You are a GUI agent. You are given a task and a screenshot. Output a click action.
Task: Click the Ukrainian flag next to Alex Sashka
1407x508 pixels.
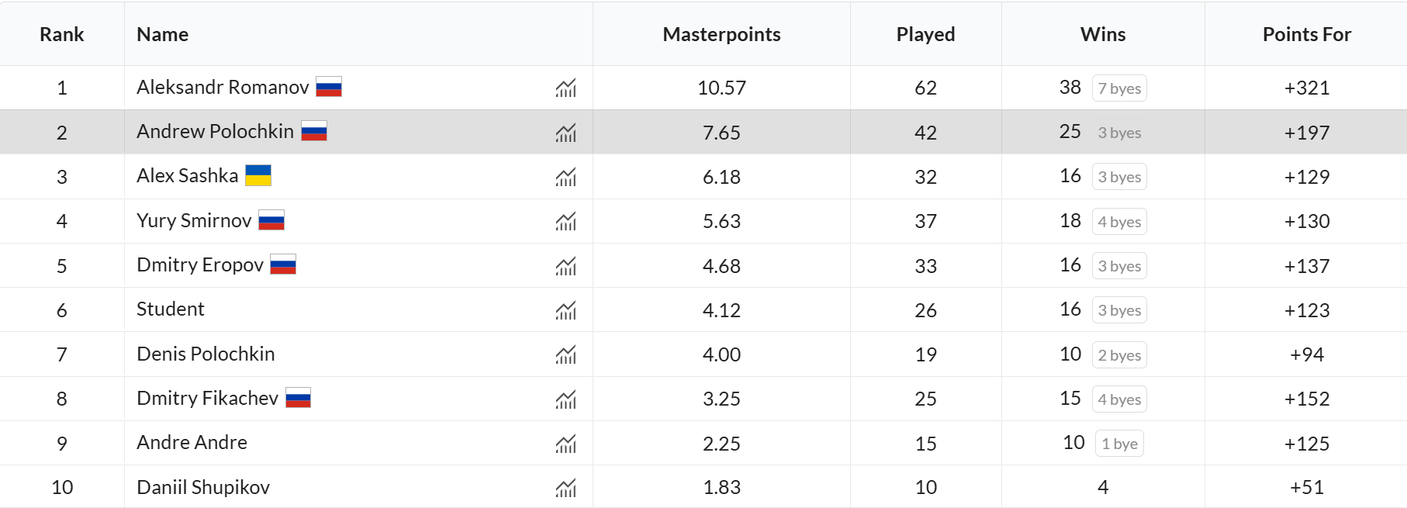click(258, 175)
